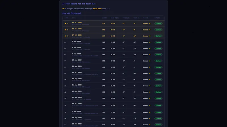Click the highlighted '15 Jul 2026' best night text
Screen dimensions: 227x127
tap(97, 9)
